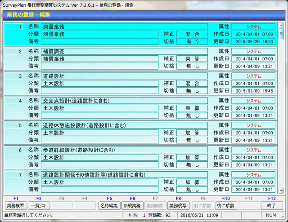The width and height of the screenshot is (288, 222).
Task: Click the 備考 remarks field in row 1
Action: click(99, 41)
